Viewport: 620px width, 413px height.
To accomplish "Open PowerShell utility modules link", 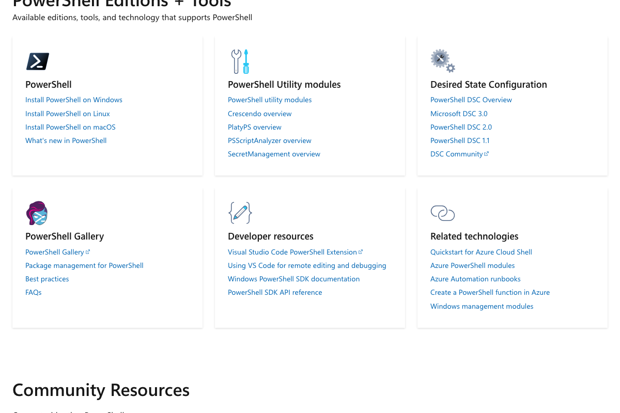I will tap(270, 100).
